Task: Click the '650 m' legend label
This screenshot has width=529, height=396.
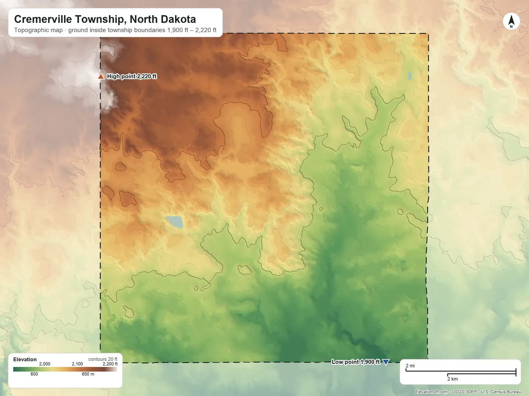Action: (88, 374)
